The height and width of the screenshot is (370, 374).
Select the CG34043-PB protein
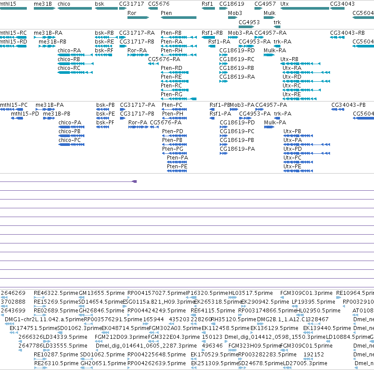click(338, 109)
